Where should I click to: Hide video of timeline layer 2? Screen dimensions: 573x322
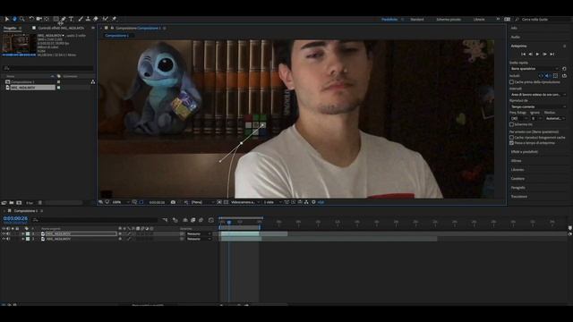pos(4,239)
